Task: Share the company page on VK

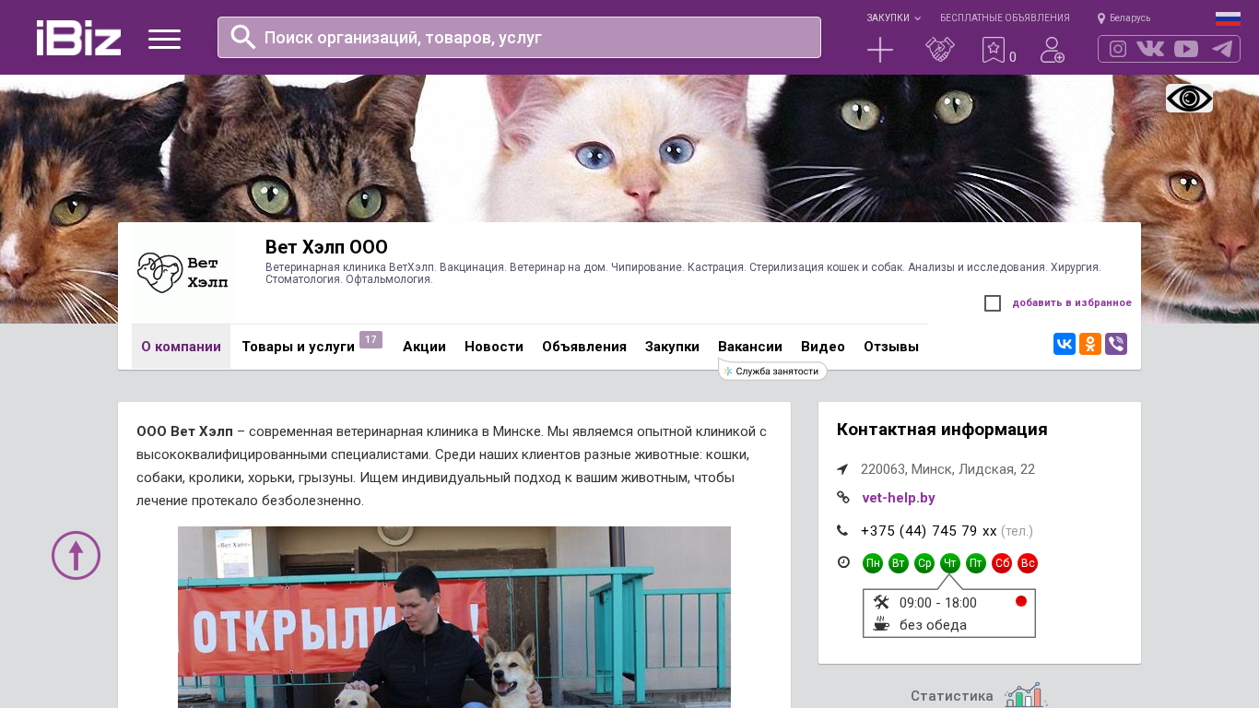Action: [1065, 344]
